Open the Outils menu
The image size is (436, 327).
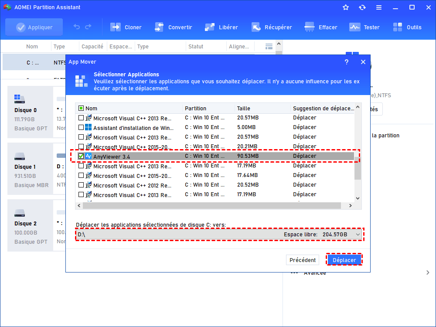(x=407, y=27)
